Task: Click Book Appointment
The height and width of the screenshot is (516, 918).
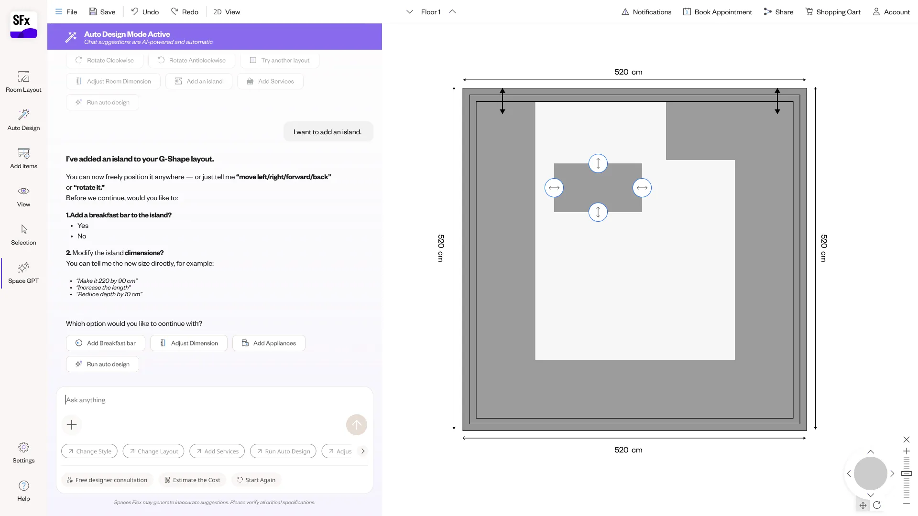Action: pyautogui.click(x=717, y=12)
